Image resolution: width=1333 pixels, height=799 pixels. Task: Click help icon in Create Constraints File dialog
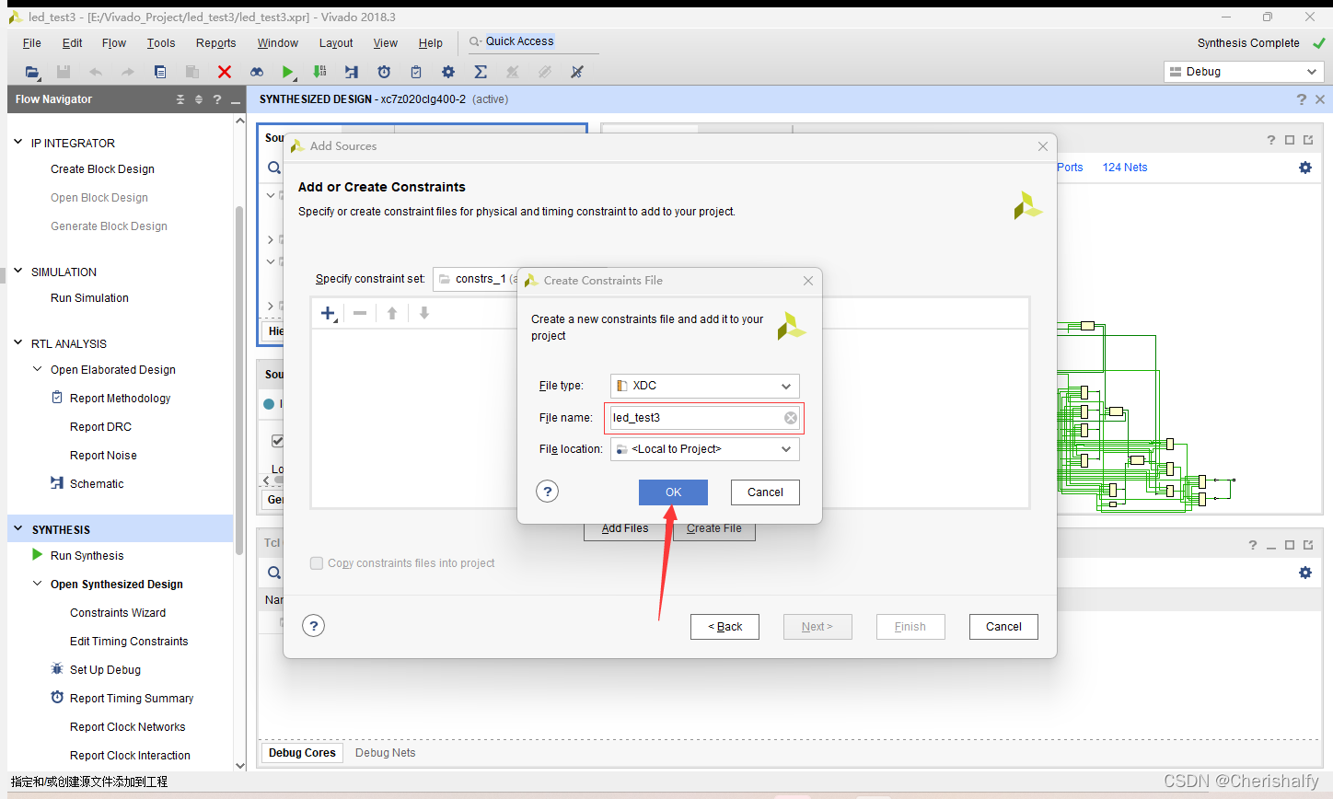point(548,492)
